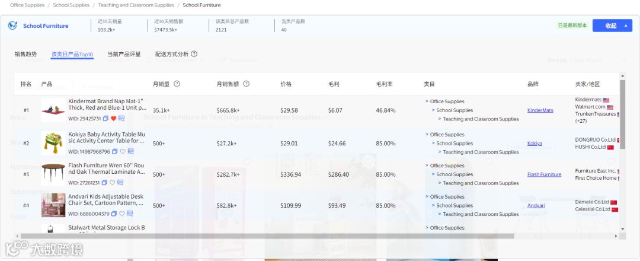Favorite the Flash Furniture Wren table
The width and height of the screenshot is (640, 261).
[x=113, y=183]
